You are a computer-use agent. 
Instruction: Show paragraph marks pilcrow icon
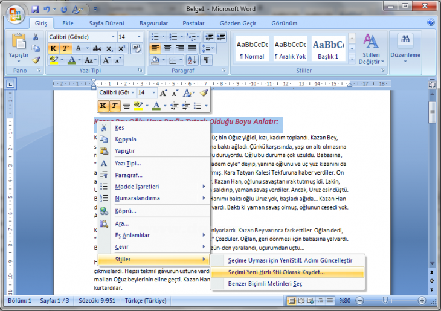(207, 60)
